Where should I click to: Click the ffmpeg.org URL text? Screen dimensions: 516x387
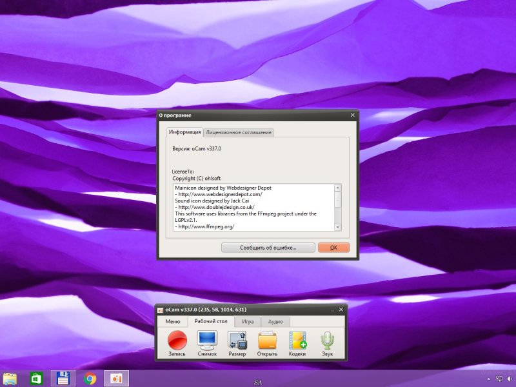(206, 226)
